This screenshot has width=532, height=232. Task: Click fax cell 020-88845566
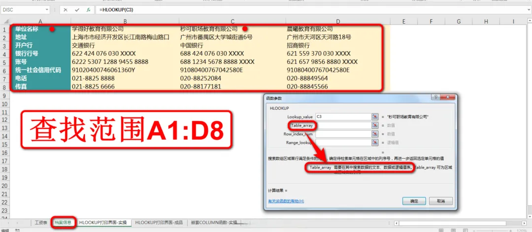click(337, 87)
